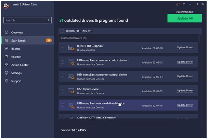Uncheck the Intel(R) HD Graphics checkbox
The height and width of the screenshot is (139, 208).
click(62, 48)
